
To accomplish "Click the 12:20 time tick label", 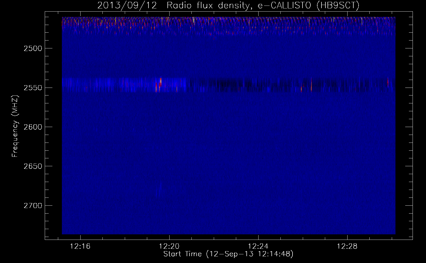I will [x=169, y=246].
